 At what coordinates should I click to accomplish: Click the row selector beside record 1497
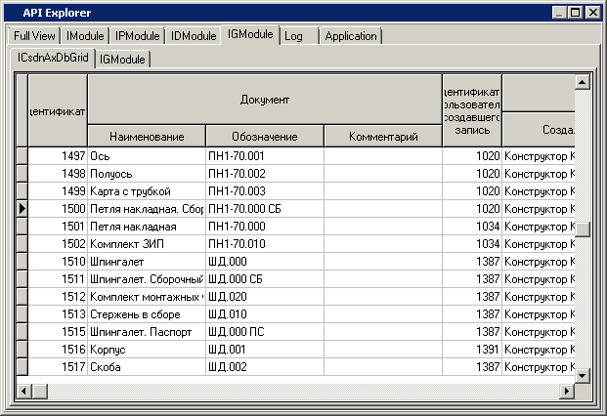tap(22, 155)
